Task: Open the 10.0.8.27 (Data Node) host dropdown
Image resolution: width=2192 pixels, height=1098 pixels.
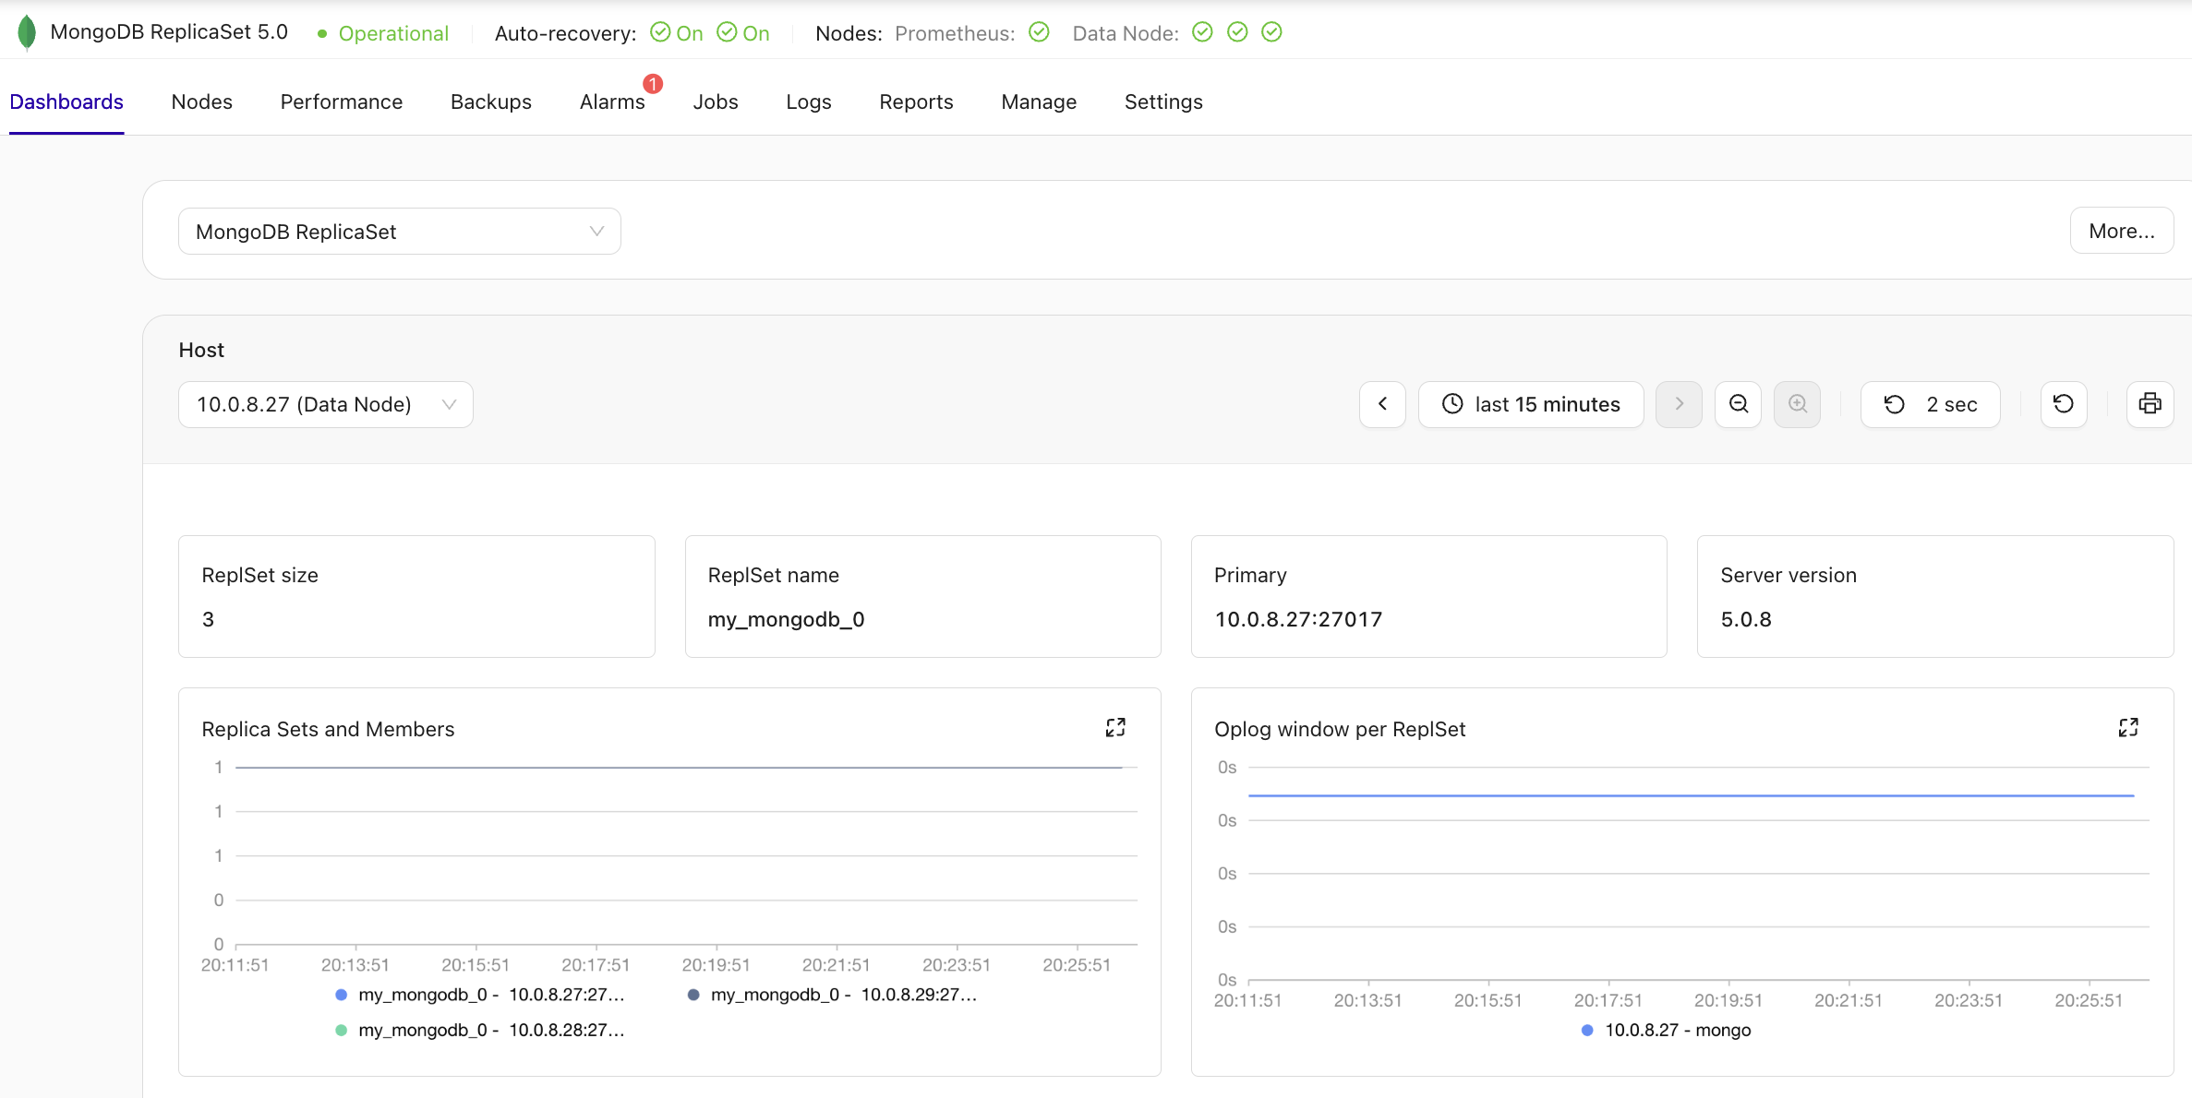Action: (326, 404)
